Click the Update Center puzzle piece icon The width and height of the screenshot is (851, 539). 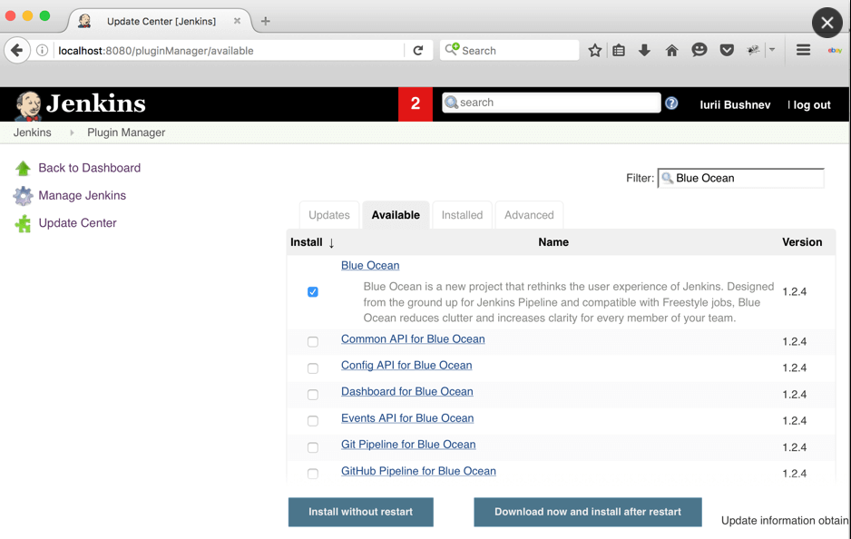[x=23, y=223]
